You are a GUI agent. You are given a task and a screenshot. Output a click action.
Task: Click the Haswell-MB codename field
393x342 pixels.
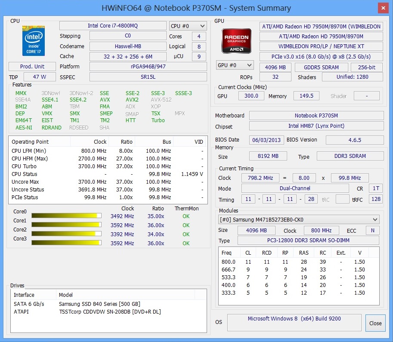coord(128,46)
